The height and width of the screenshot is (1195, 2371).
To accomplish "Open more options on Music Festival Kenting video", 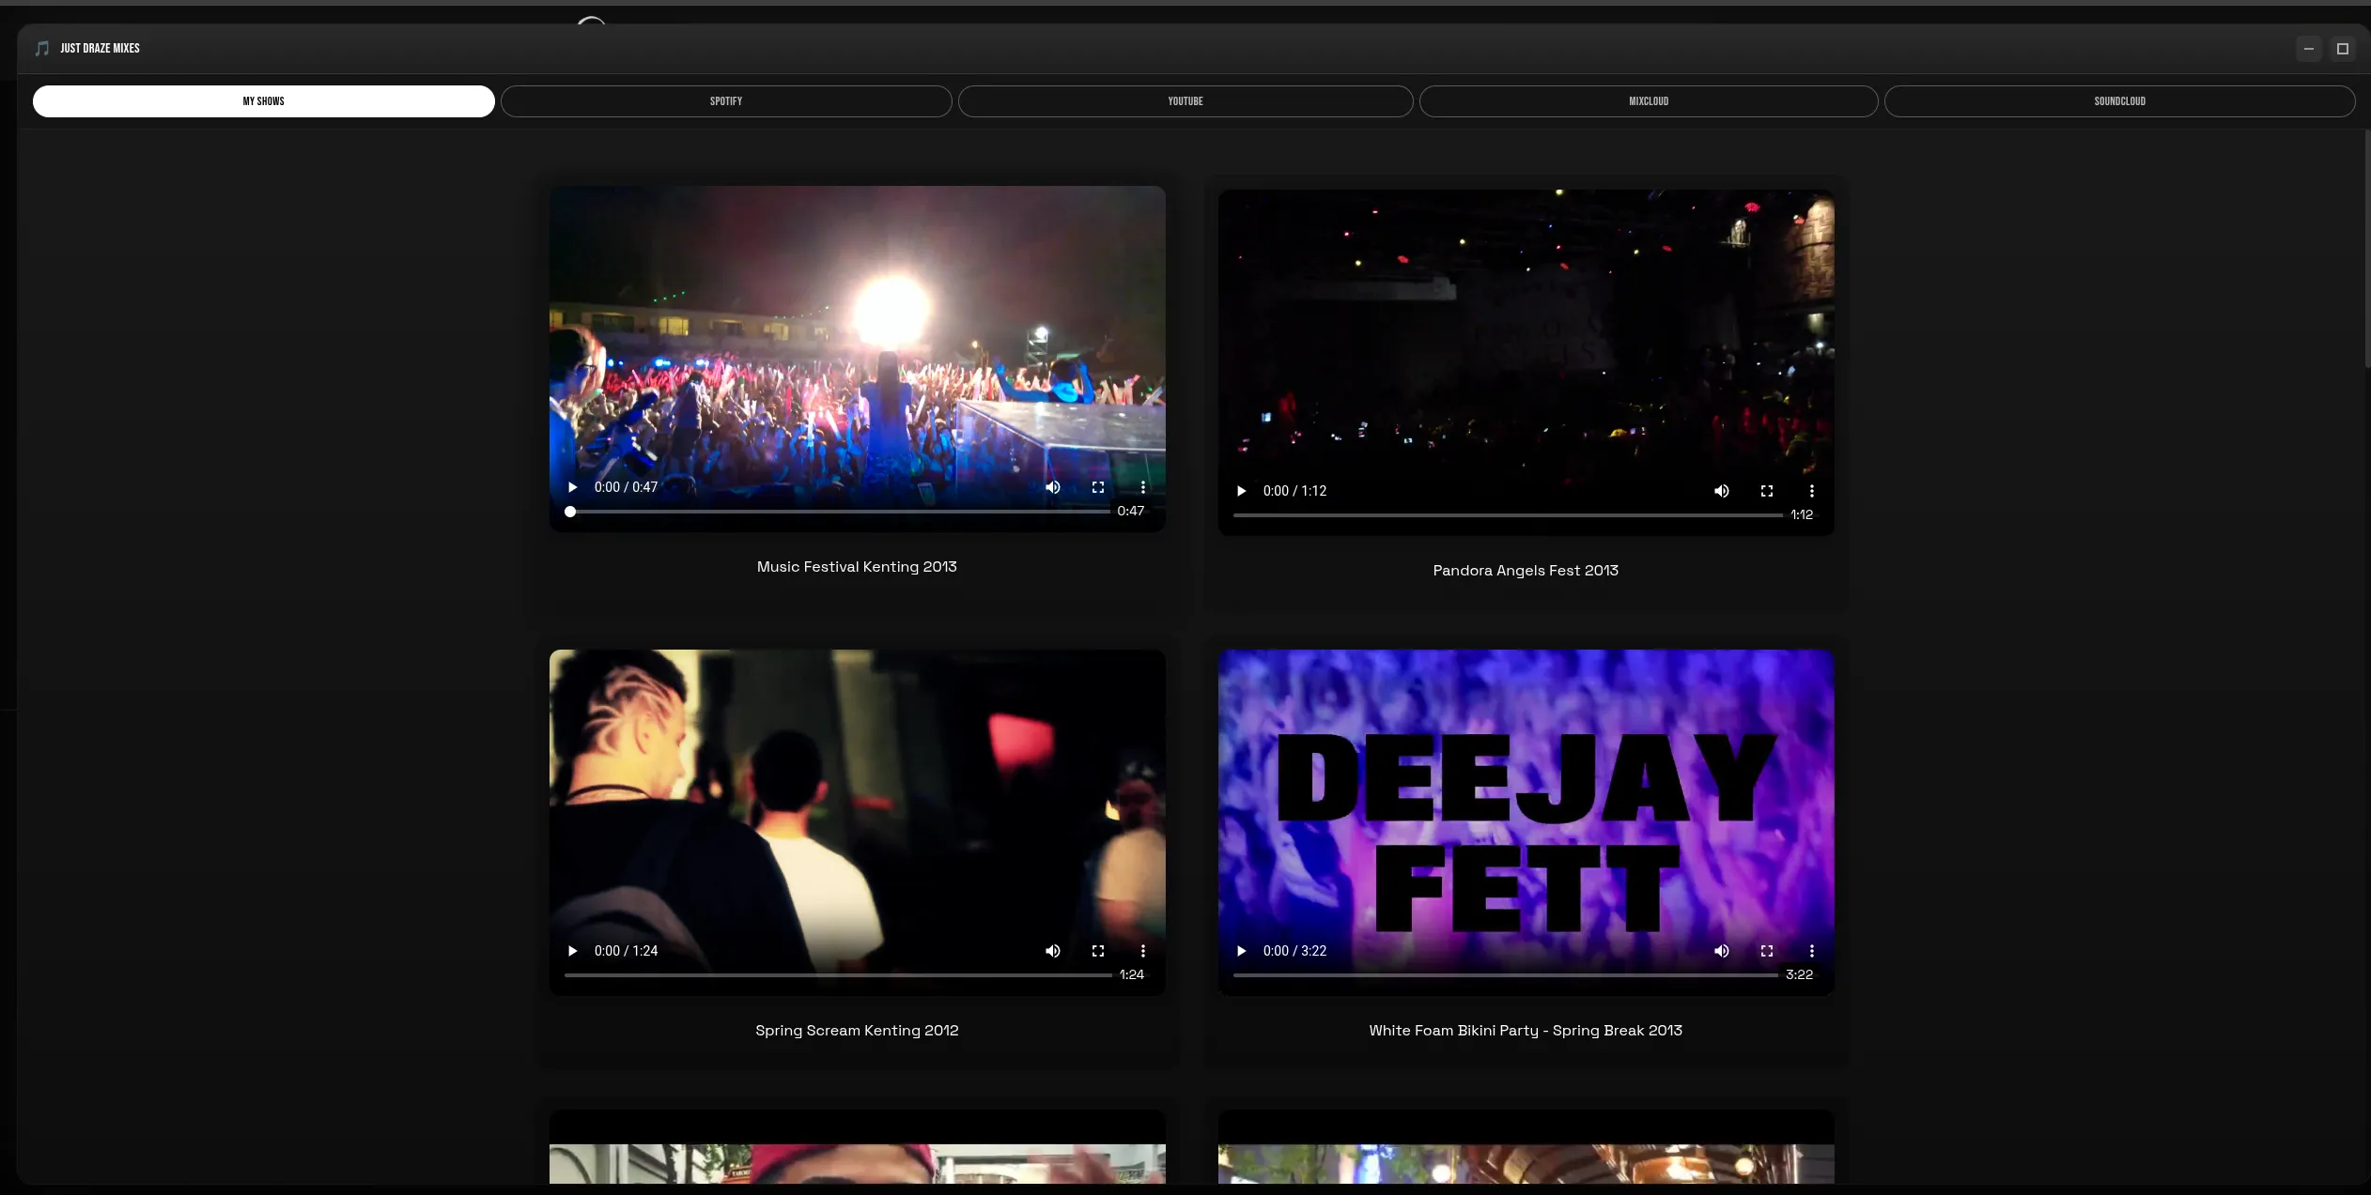I will [1142, 487].
